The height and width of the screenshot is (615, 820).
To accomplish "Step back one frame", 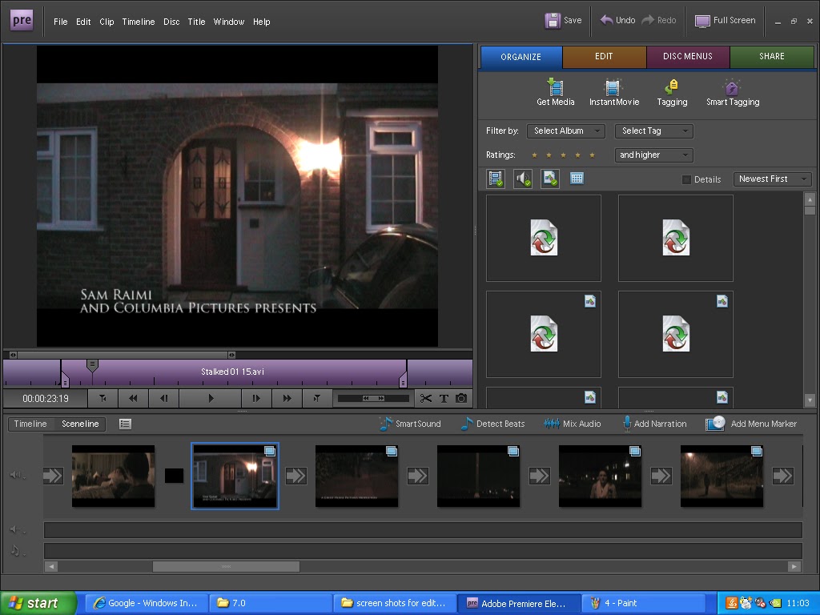I will point(163,399).
